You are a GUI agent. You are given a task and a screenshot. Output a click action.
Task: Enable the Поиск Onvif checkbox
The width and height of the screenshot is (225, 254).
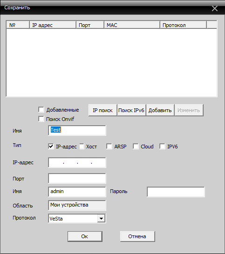pos(41,119)
